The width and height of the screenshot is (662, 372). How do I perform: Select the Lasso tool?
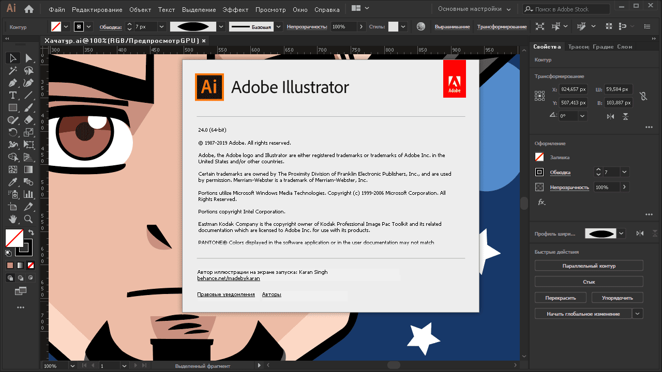click(29, 71)
